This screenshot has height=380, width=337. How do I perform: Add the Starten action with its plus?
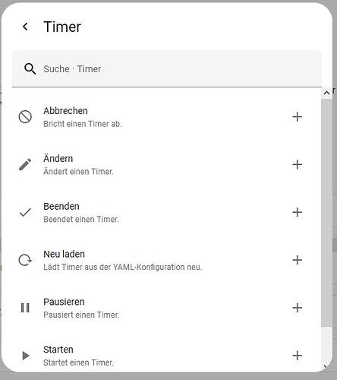click(x=298, y=356)
